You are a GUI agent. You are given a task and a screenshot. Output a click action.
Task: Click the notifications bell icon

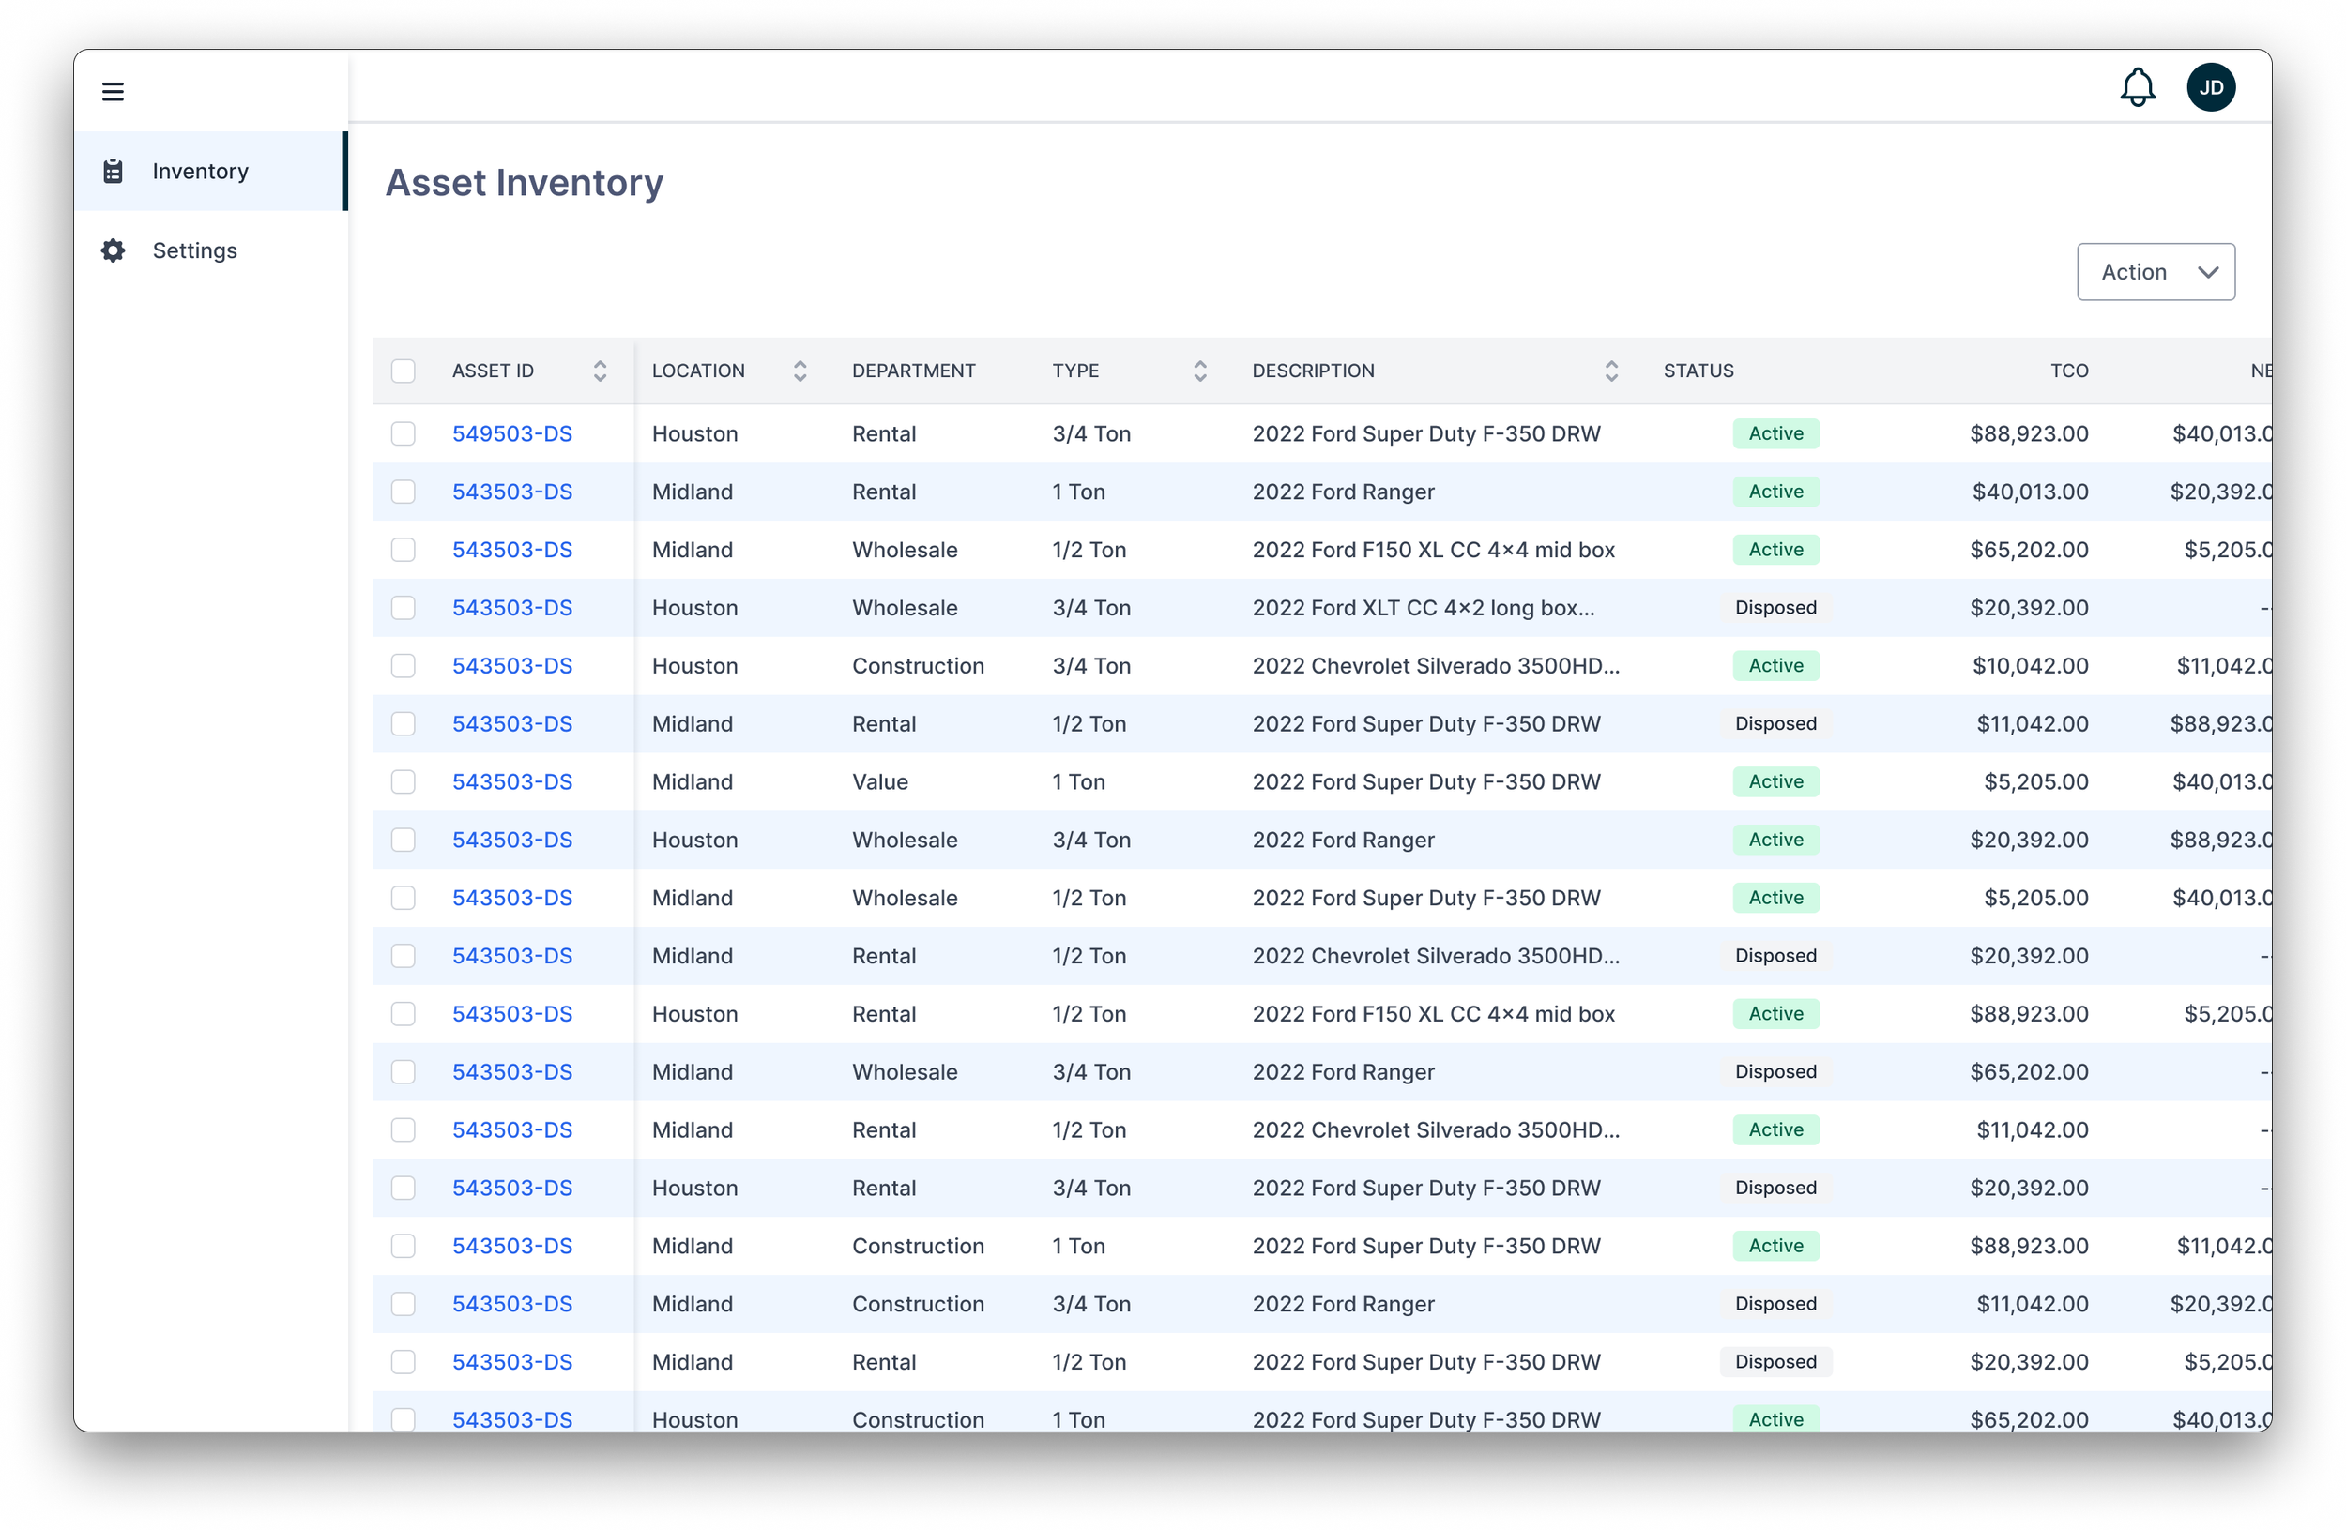tap(2137, 87)
